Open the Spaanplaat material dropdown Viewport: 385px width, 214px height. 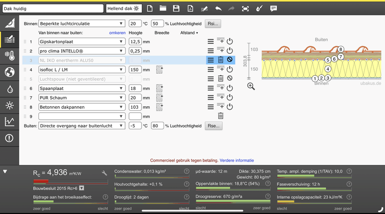tap(82, 88)
